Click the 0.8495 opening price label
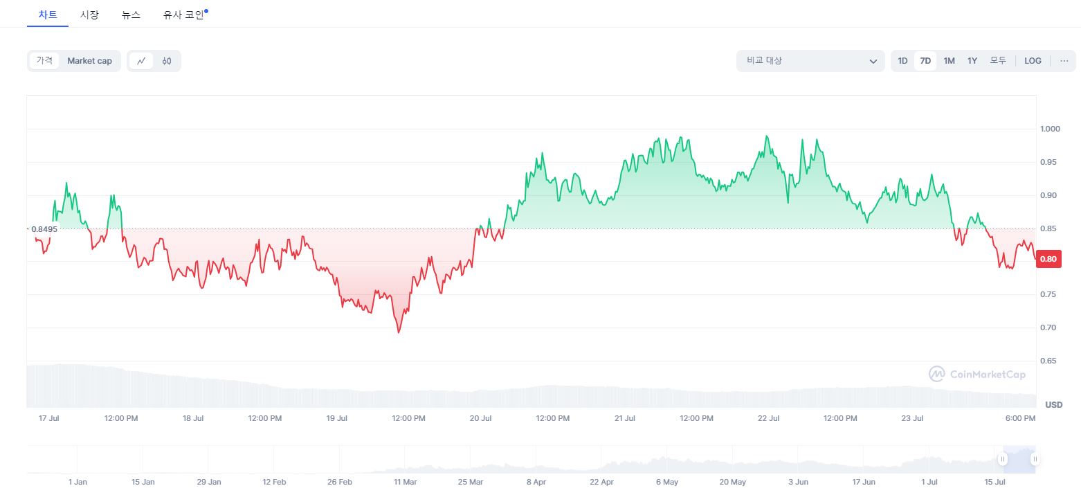The width and height of the screenshot is (1081, 504). (x=44, y=228)
